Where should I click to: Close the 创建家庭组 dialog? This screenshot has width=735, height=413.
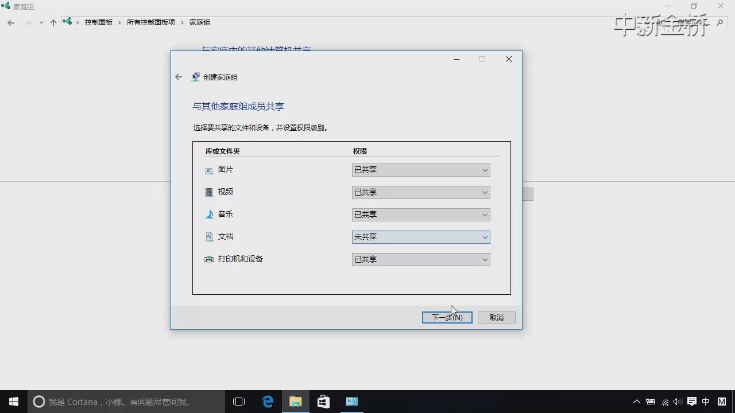pyautogui.click(x=509, y=59)
